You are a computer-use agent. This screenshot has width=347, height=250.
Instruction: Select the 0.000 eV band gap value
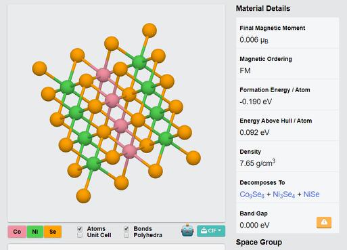(254, 225)
